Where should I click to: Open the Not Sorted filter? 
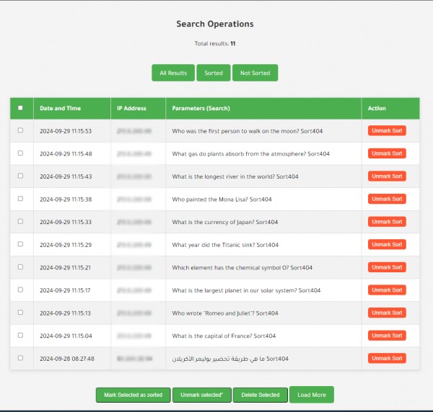click(x=255, y=73)
